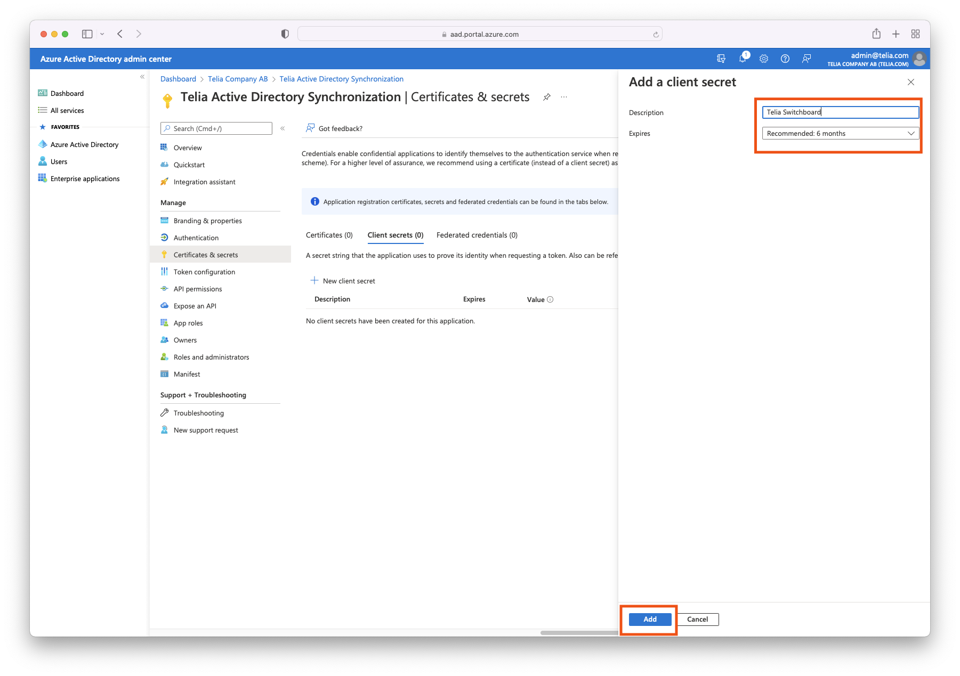Screen dimensions: 960x676
Task: Open the Safari privacy shield icon
Action: pyautogui.click(x=285, y=34)
